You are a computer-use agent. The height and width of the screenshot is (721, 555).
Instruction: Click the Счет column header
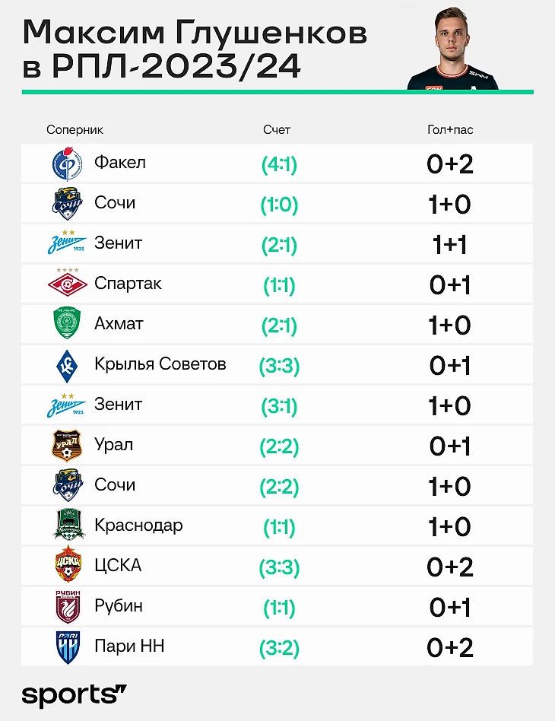point(277,130)
